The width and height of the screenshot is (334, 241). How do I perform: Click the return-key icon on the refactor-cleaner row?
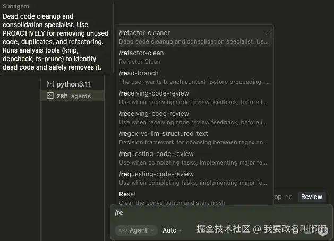(x=267, y=33)
